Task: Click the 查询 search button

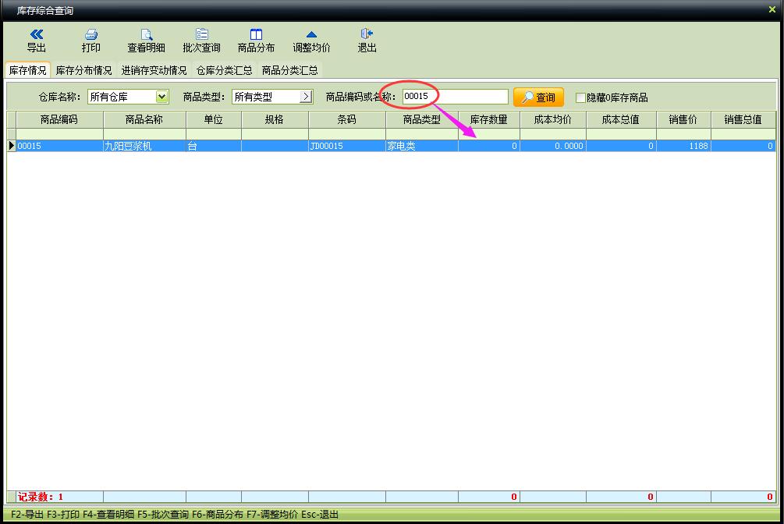Action: pyautogui.click(x=538, y=97)
